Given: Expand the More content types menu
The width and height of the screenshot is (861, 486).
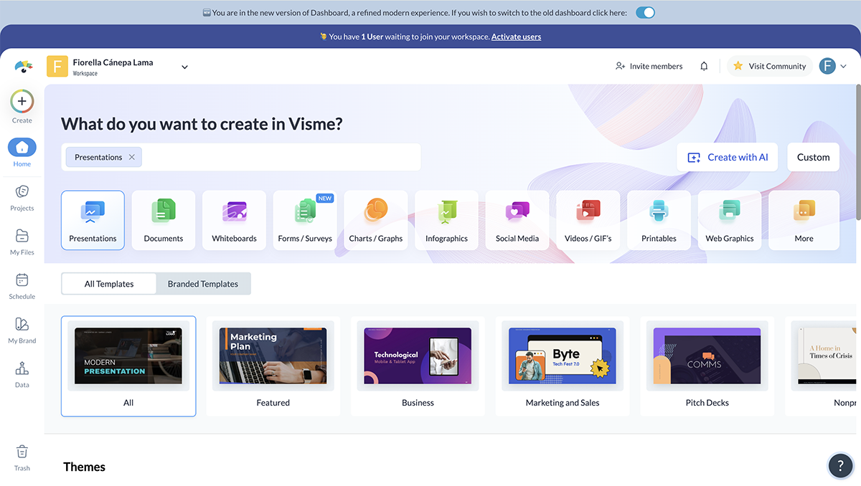Looking at the screenshot, I should tap(804, 220).
